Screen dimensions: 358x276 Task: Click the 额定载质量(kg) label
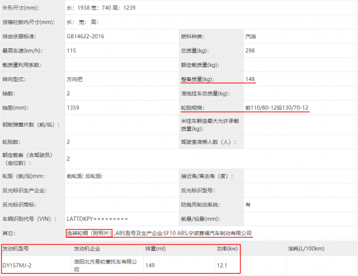click(200, 65)
